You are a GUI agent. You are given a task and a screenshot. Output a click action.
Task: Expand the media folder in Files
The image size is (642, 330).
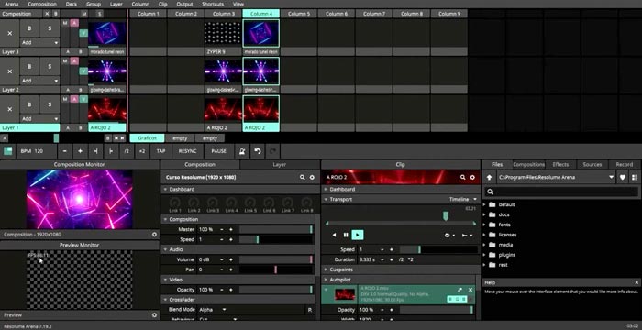pyautogui.click(x=485, y=245)
